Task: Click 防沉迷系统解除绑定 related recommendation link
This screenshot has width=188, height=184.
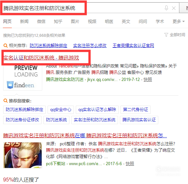Action: [49, 46]
